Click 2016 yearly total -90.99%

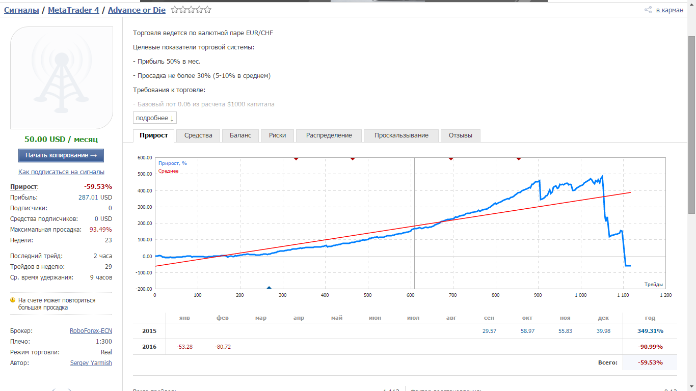tap(650, 347)
